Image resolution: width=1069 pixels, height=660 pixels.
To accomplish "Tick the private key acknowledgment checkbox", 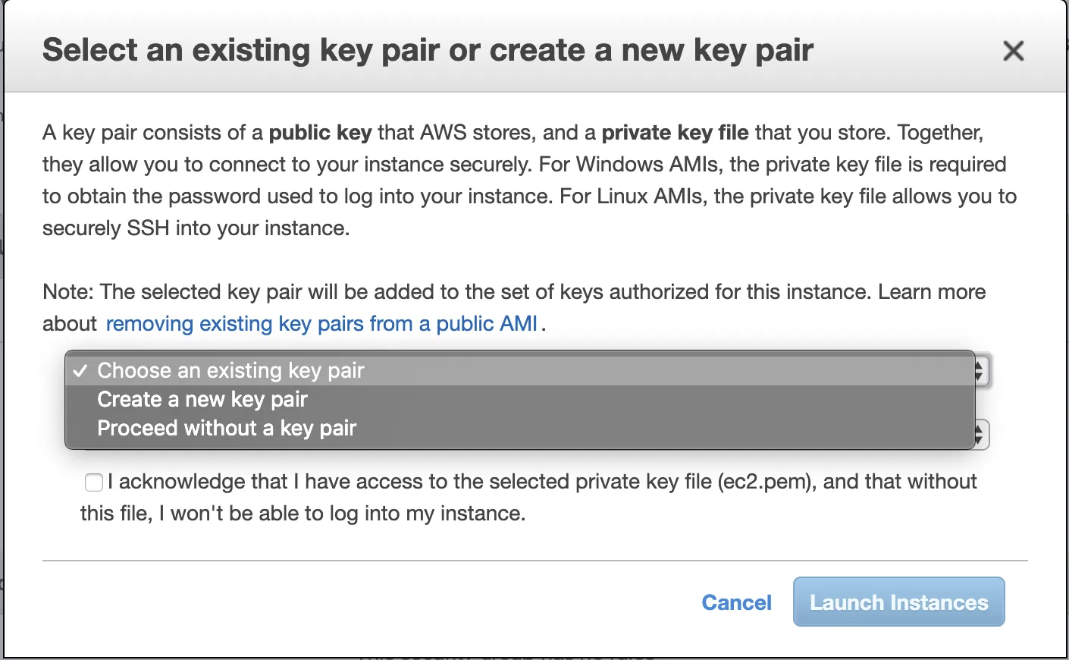I will (94, 482).
